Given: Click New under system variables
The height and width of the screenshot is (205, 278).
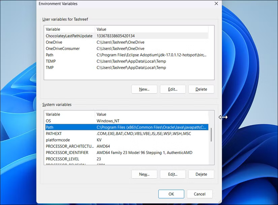Looking at the screenshot, I should tap(144, 174).
